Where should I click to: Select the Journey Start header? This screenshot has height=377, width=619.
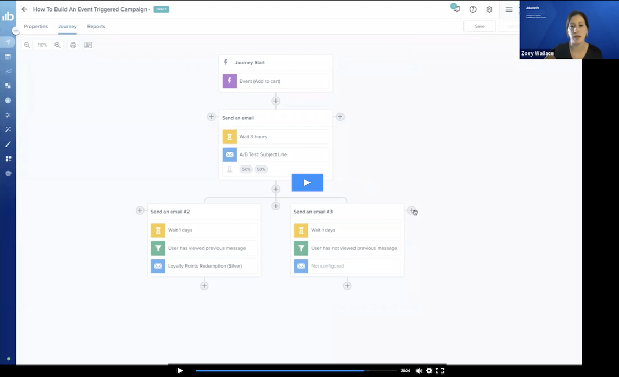275,62
